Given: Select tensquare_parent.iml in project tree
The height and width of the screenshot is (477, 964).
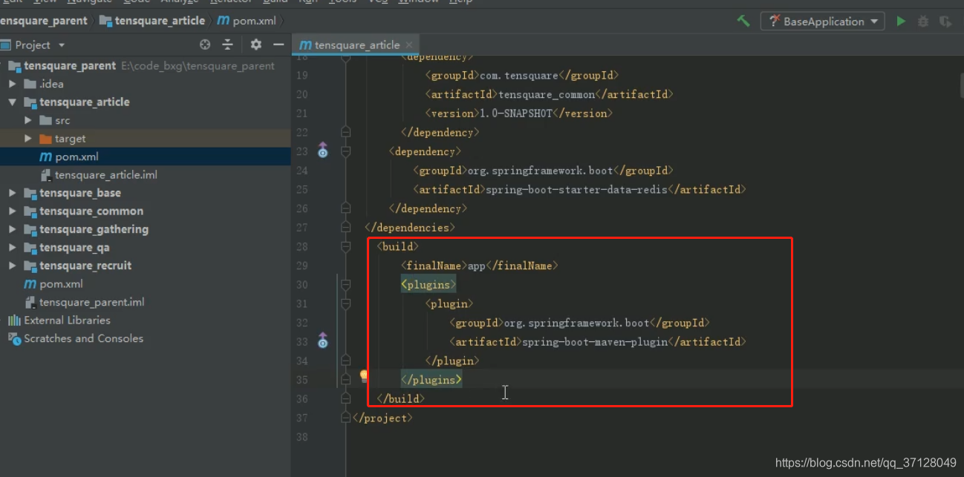Looking at the screenshot, I should (x=92, y=302).
